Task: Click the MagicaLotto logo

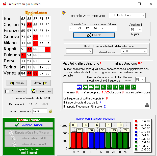Action: coord(36,13)
